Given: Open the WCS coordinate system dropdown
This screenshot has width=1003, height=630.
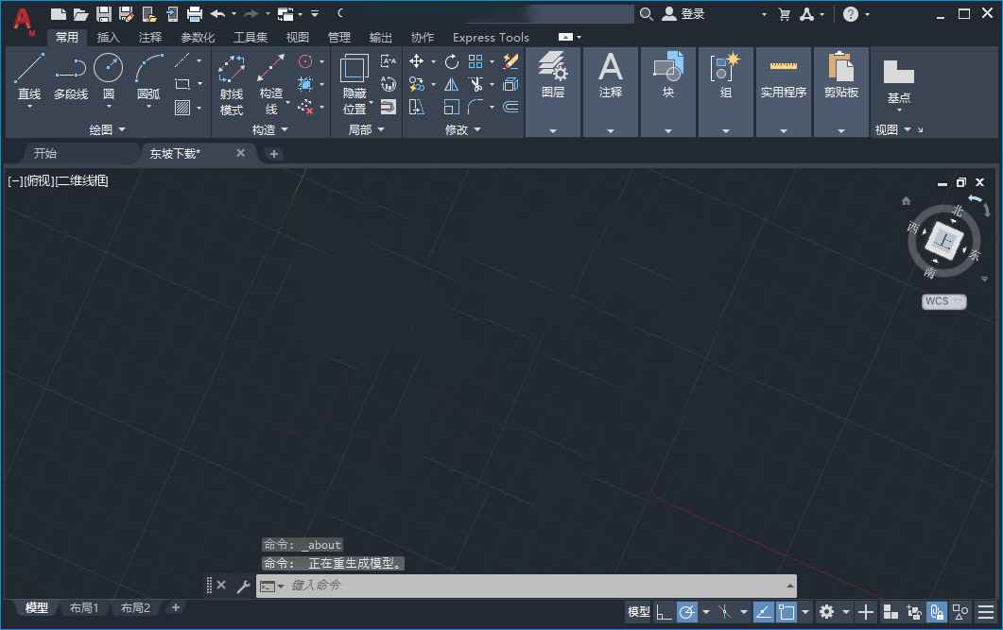Looking at the screenshot, I should pyautogui.click(x=944, y=301).
